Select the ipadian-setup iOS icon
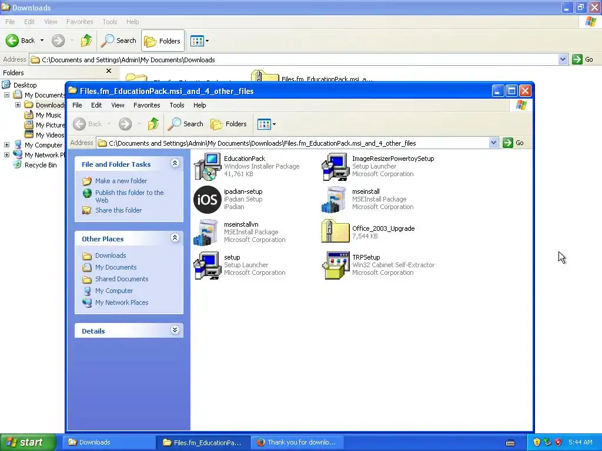The height and width of the screenshot is (451, 602). (x=208, y=200)
